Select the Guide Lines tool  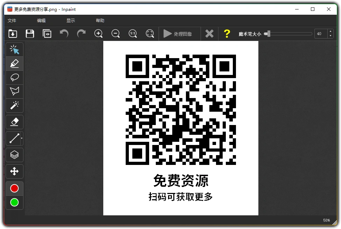point(14,155)
